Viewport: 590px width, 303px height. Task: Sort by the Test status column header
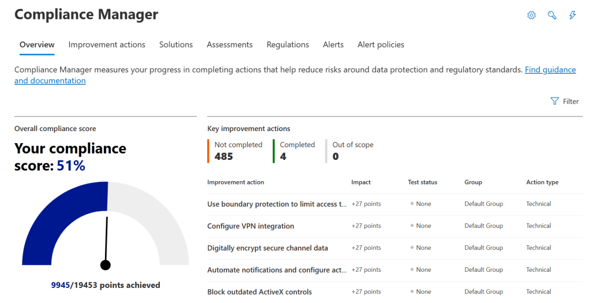(x=422, y=182)
